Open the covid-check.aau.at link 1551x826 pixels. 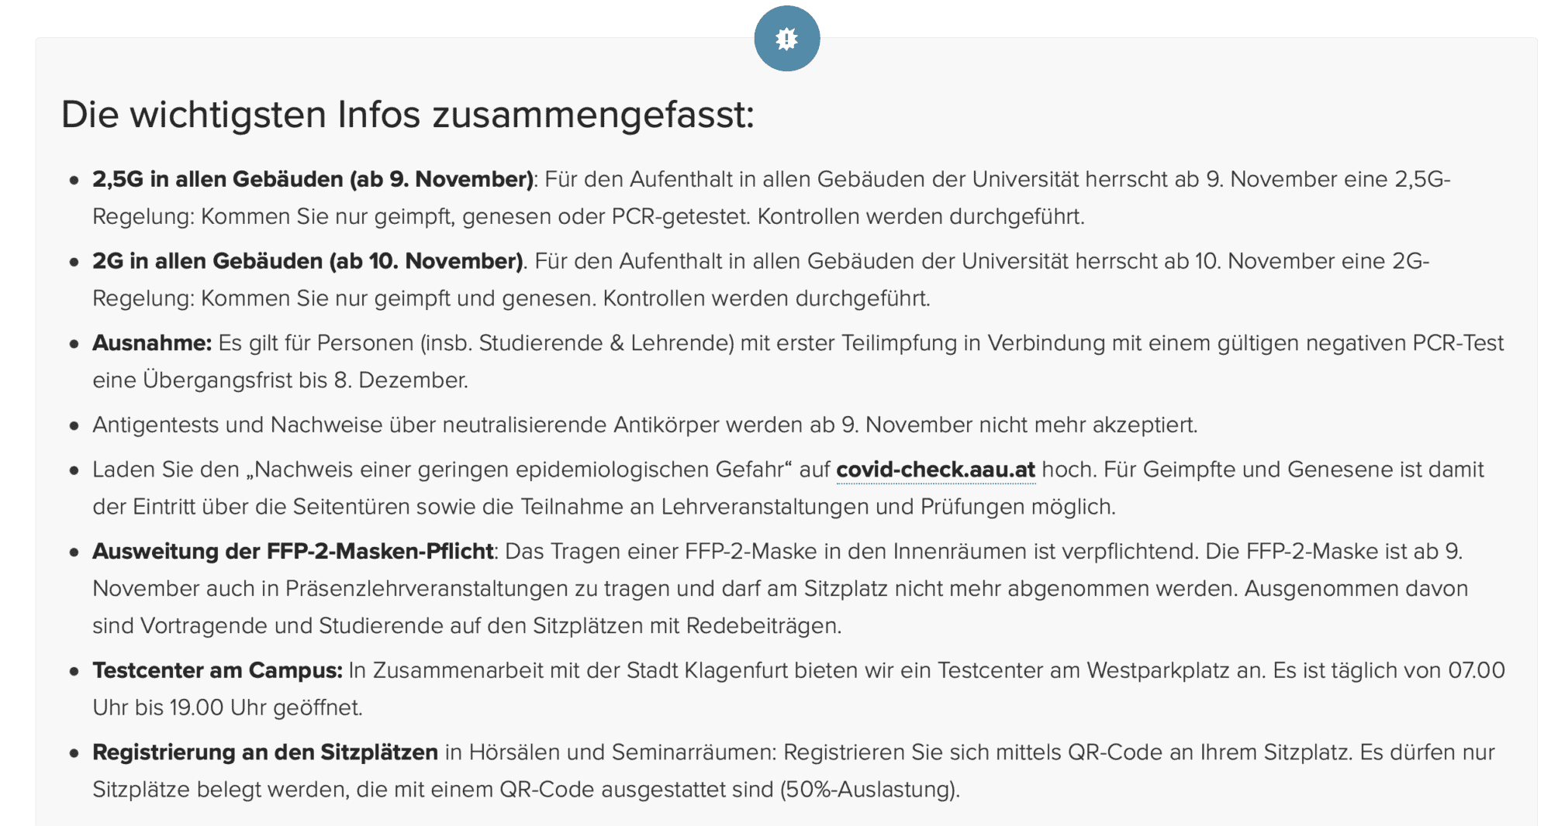(x=935, y=470)
